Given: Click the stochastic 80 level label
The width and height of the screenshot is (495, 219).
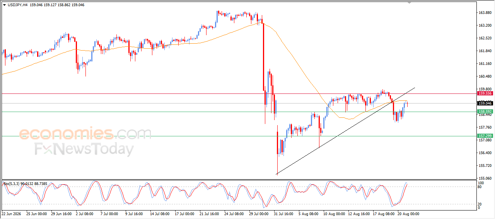Looking at the screenshot, I should (480, 187).
